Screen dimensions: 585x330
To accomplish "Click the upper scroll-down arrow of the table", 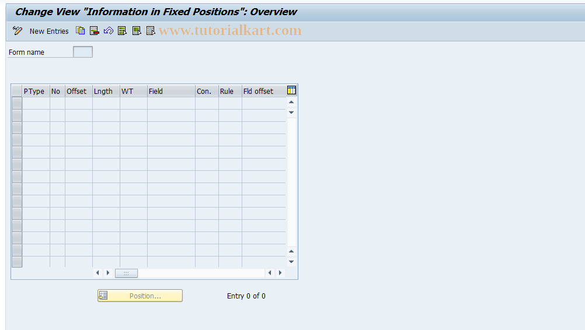I will click(291, 113).
